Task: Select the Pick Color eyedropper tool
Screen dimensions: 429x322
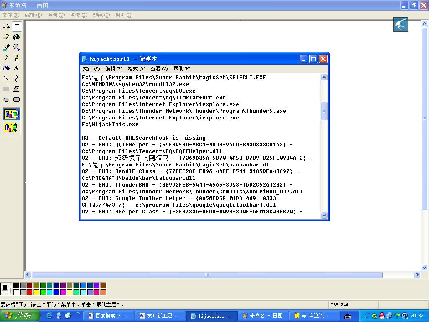Action: (x=6, y=47)
